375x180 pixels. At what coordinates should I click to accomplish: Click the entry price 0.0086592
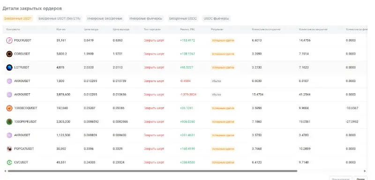[x=91, y=122]
